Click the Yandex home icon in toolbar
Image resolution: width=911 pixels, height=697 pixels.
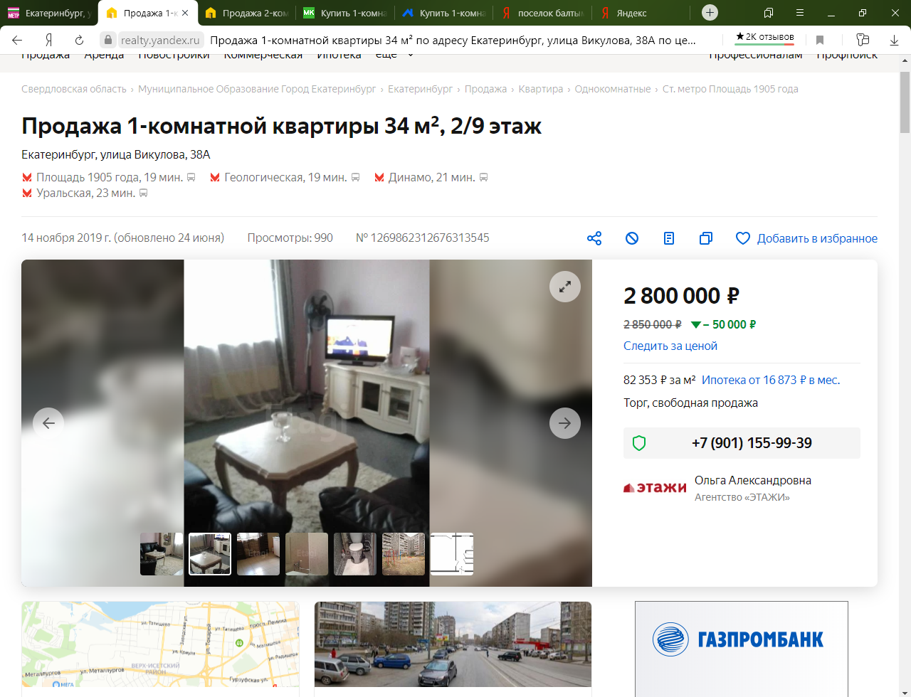48,40
